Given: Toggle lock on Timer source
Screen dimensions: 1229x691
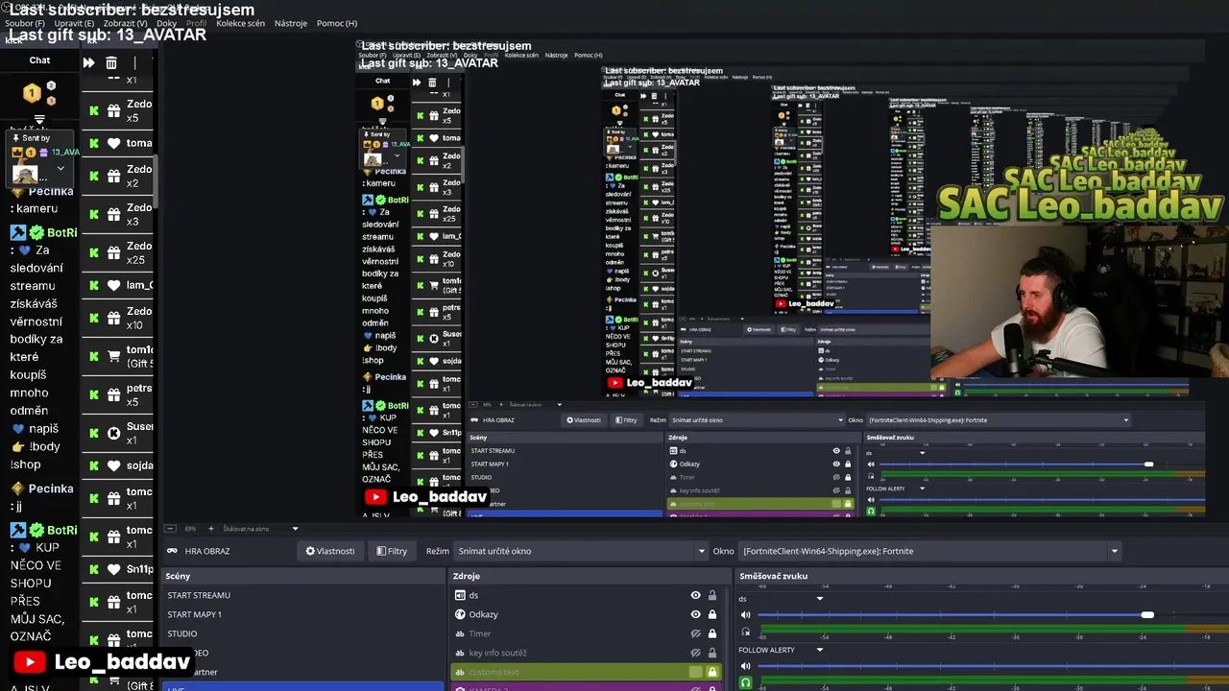Looking at the screenshot, I should click(x=712, y=633).
